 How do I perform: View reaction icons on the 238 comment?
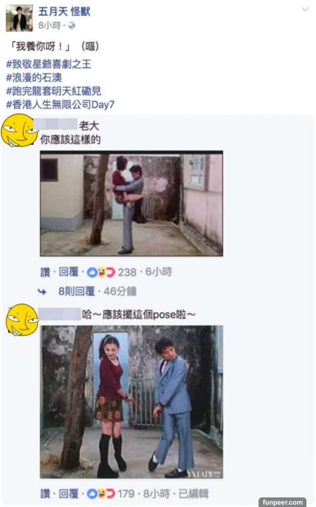coord(101,272)
